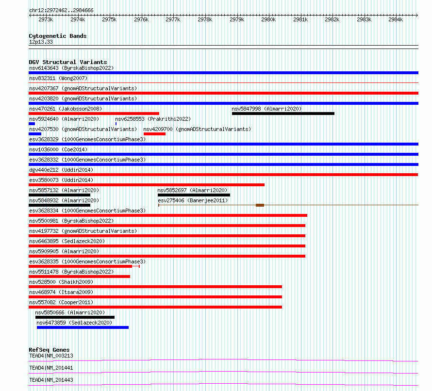This screenshot has width=432, height=391.
Task: Select the nsv4203820 gnomAD blue variant bar
Action: [x=223, y=103]
